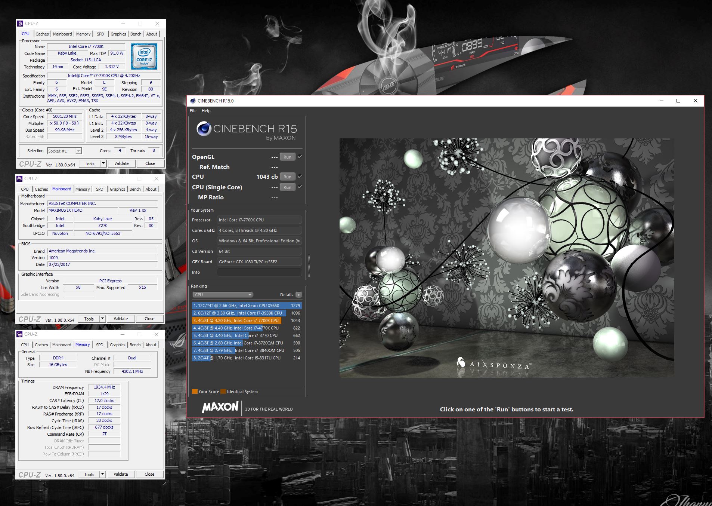This screenshot has height=506, width=712.
Task: Click the MAXON logo
Action: coord(220,407)
